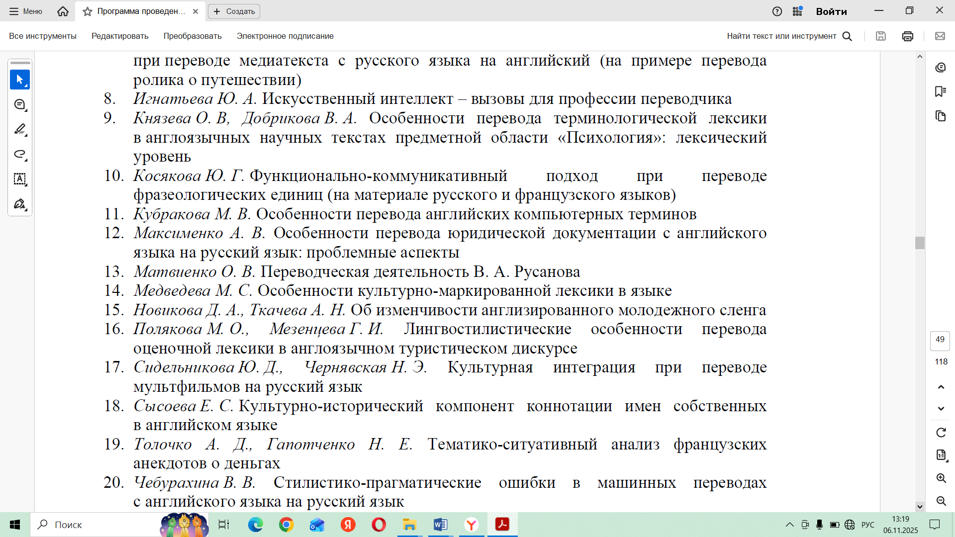Go to the previous page chevron
The image size is (955, 537).
(x=941, y=387)
